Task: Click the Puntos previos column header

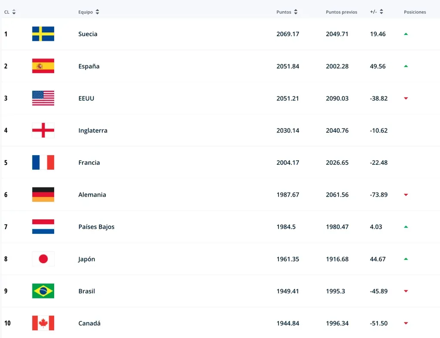Action: click(x=341, y=12)
